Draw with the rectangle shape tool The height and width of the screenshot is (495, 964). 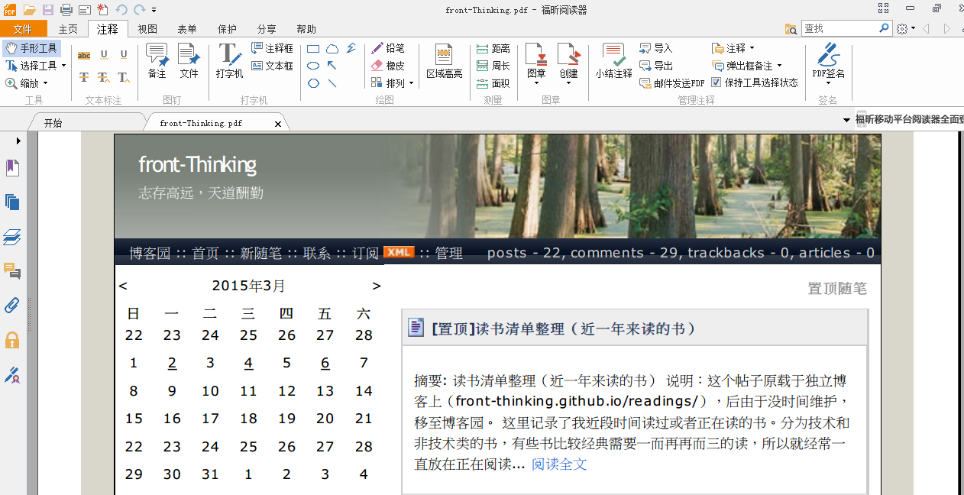click(x=313, y=49)
